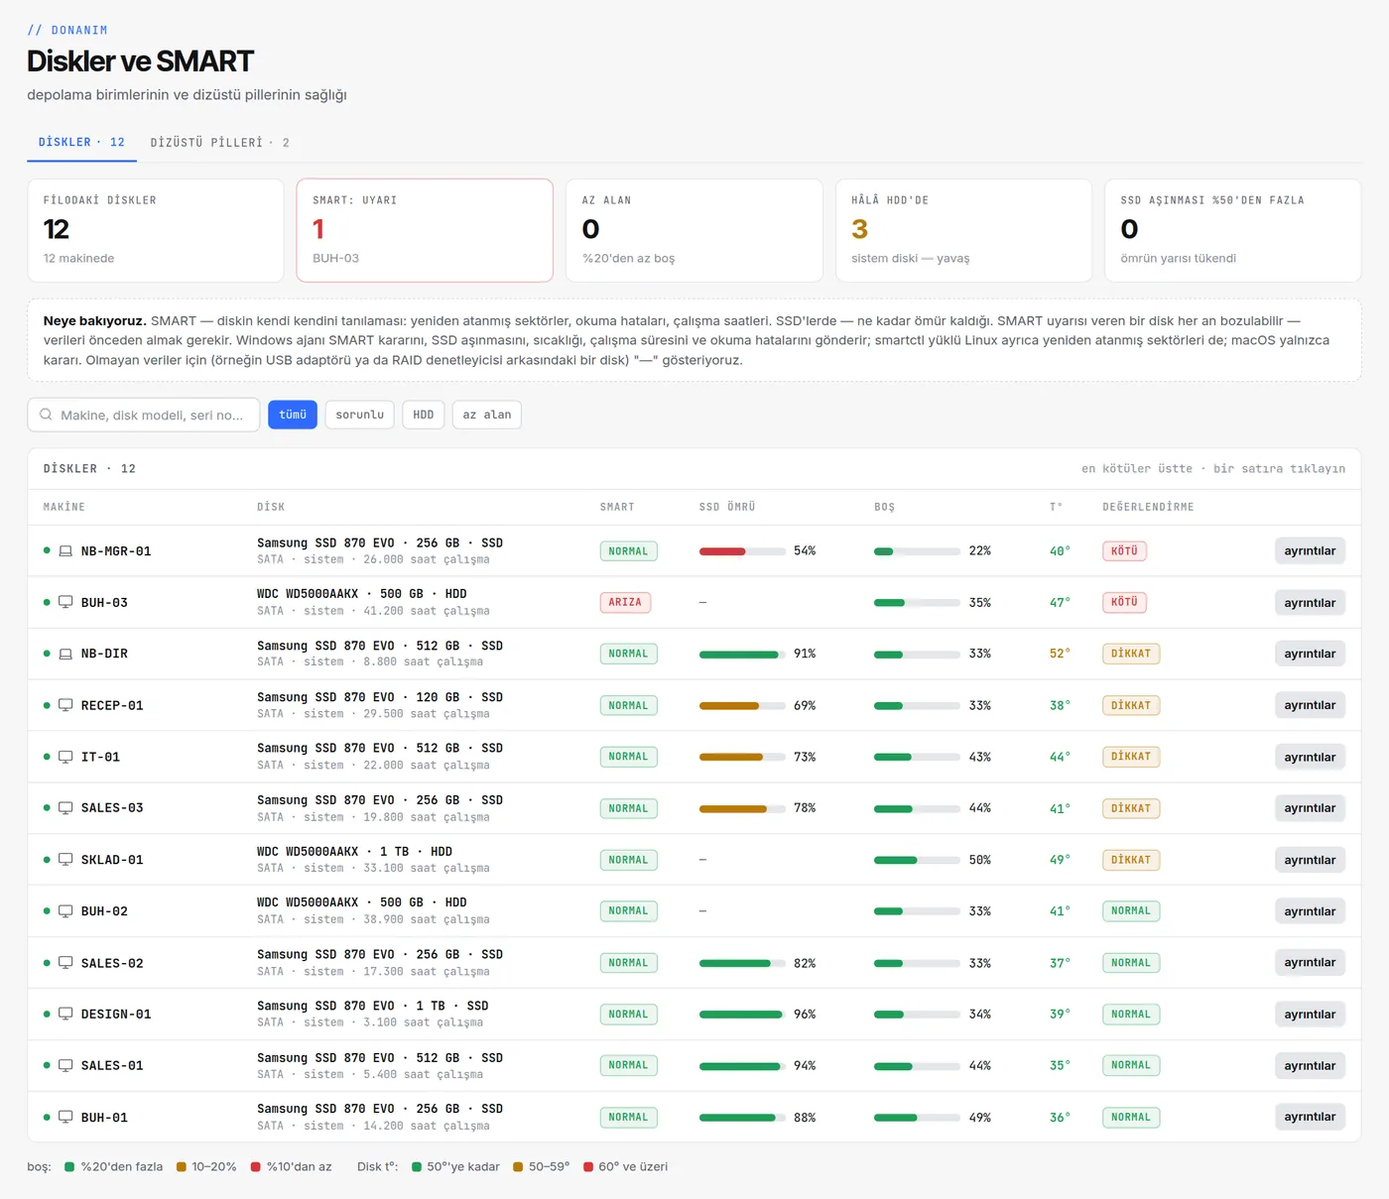Open ayrıntılar for BUH-03

tap(1310, 602)
